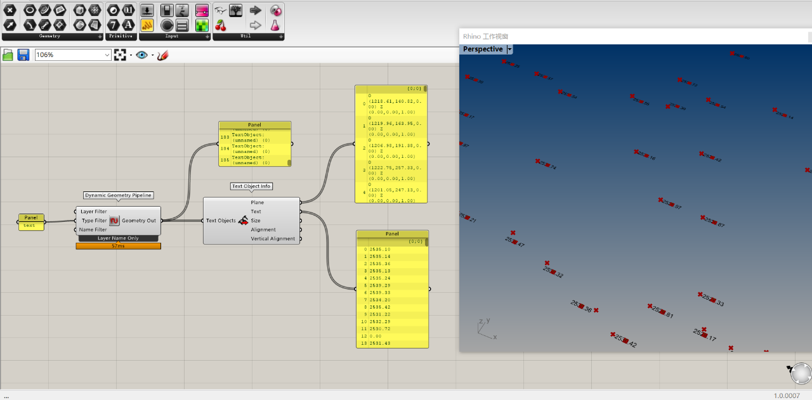The image size is (812, 400).
Task: Click the Dynamic Geometry Pipeline component icon
Action: (x=114, y=221)
